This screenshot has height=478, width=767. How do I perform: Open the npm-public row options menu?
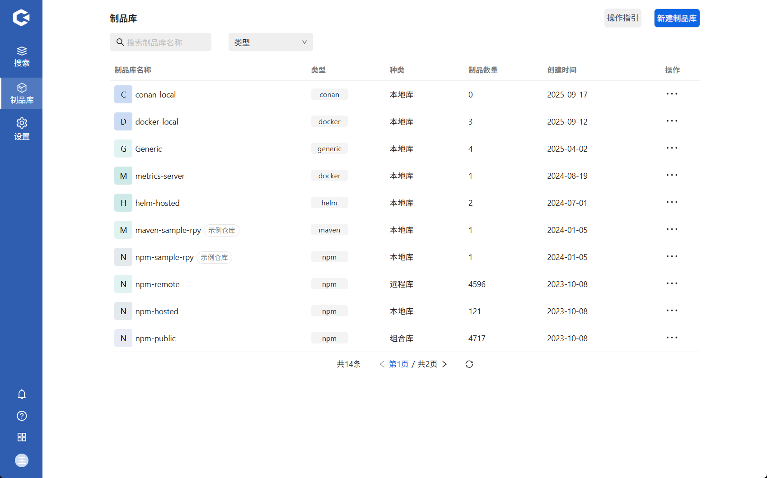(672, 338)
